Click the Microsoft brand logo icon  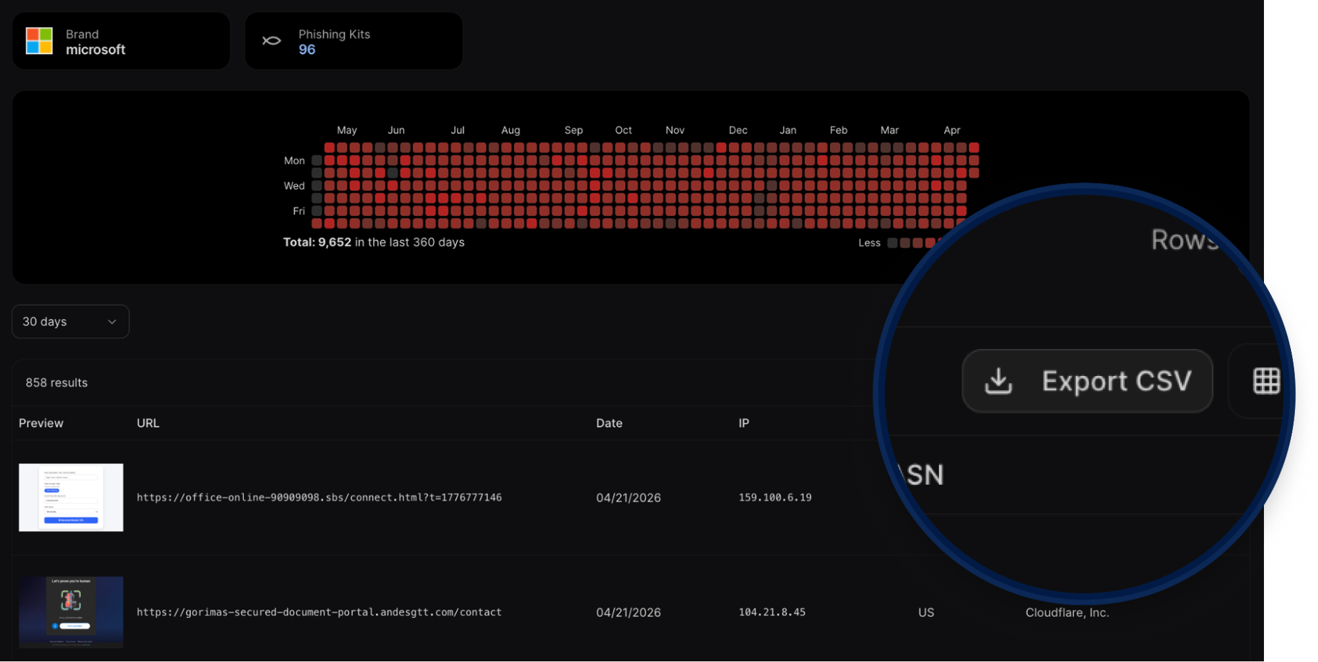point(39,41)
